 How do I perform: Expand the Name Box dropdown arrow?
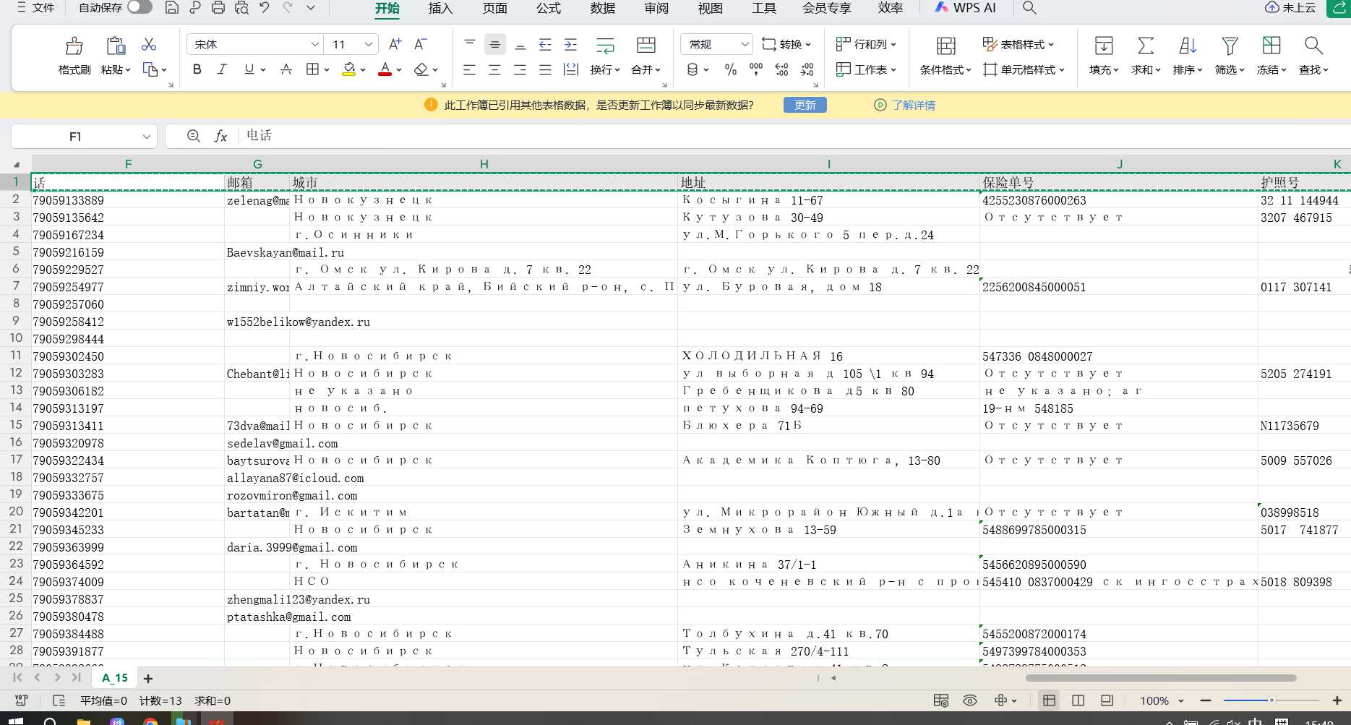click(147, 137)
